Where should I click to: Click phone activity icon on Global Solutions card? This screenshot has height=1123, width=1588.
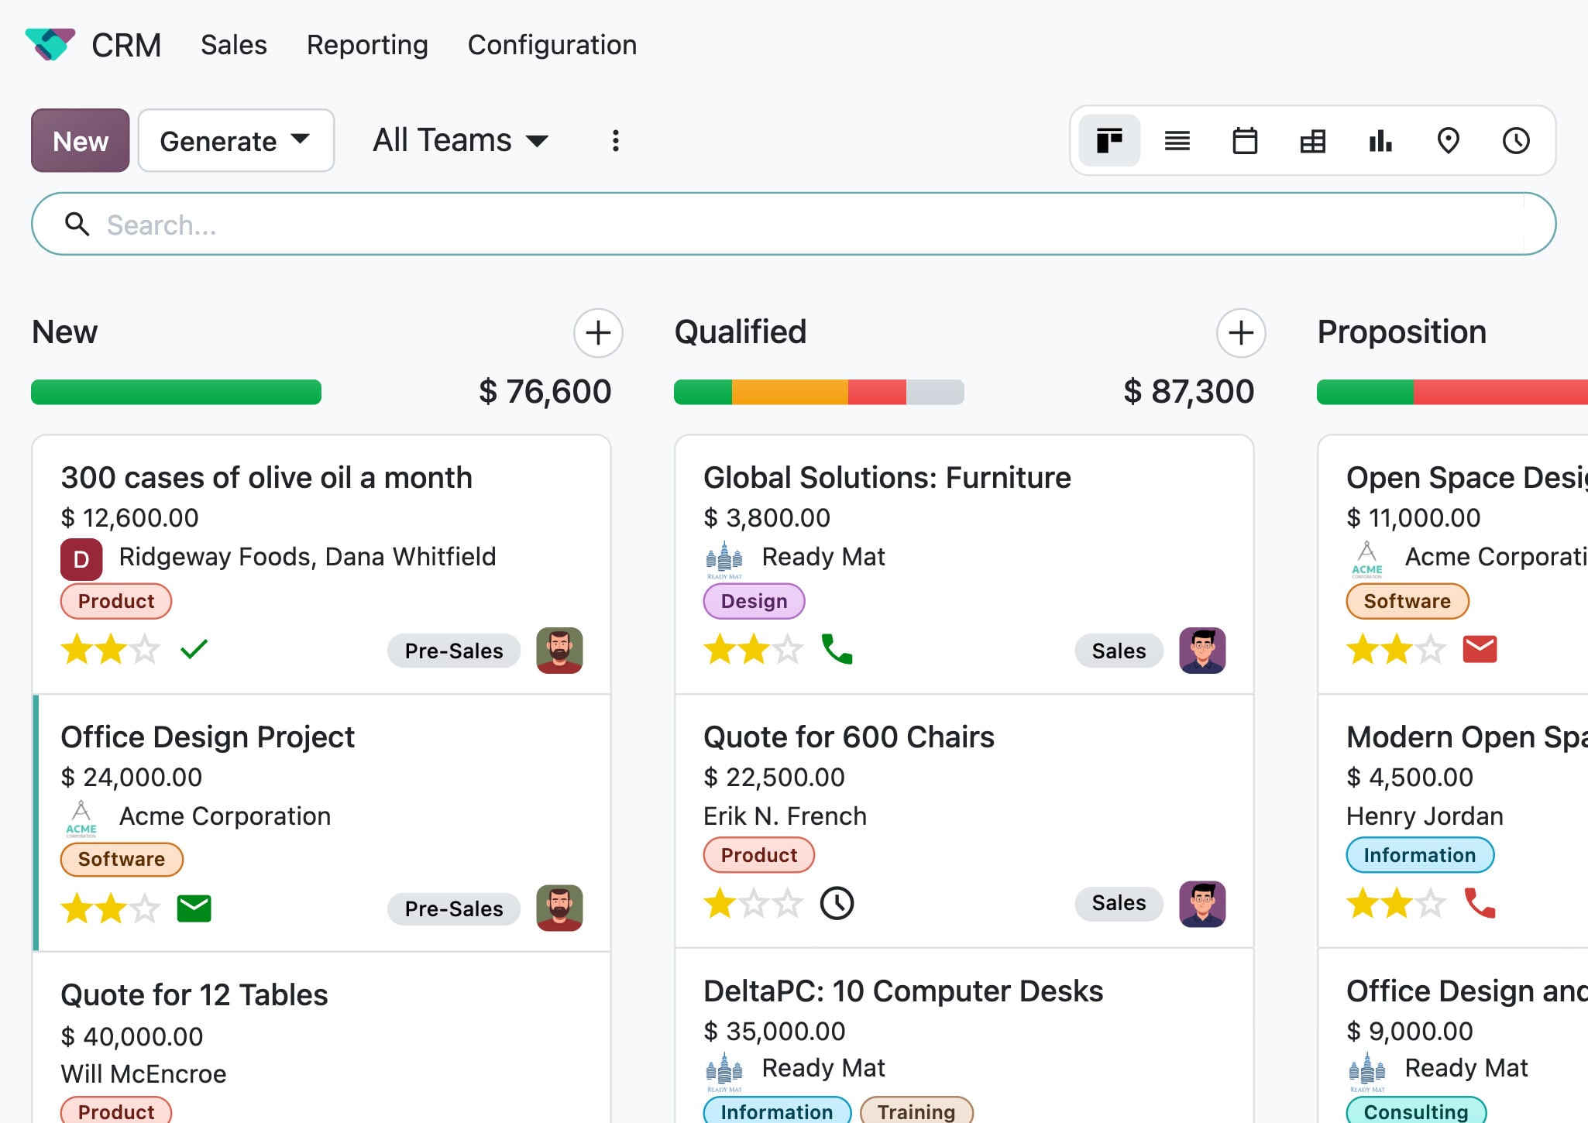pyautogui.click(x=837, y=649)
